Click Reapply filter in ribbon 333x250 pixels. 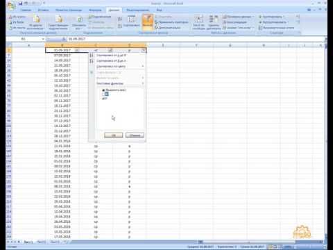[x=172, y=22]
